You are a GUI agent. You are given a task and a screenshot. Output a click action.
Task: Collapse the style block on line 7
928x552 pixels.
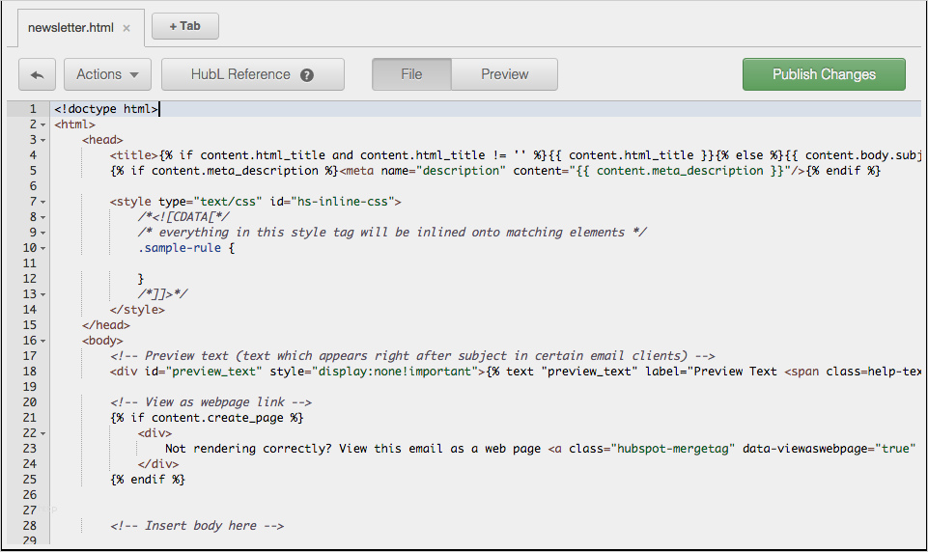[42, 202]
